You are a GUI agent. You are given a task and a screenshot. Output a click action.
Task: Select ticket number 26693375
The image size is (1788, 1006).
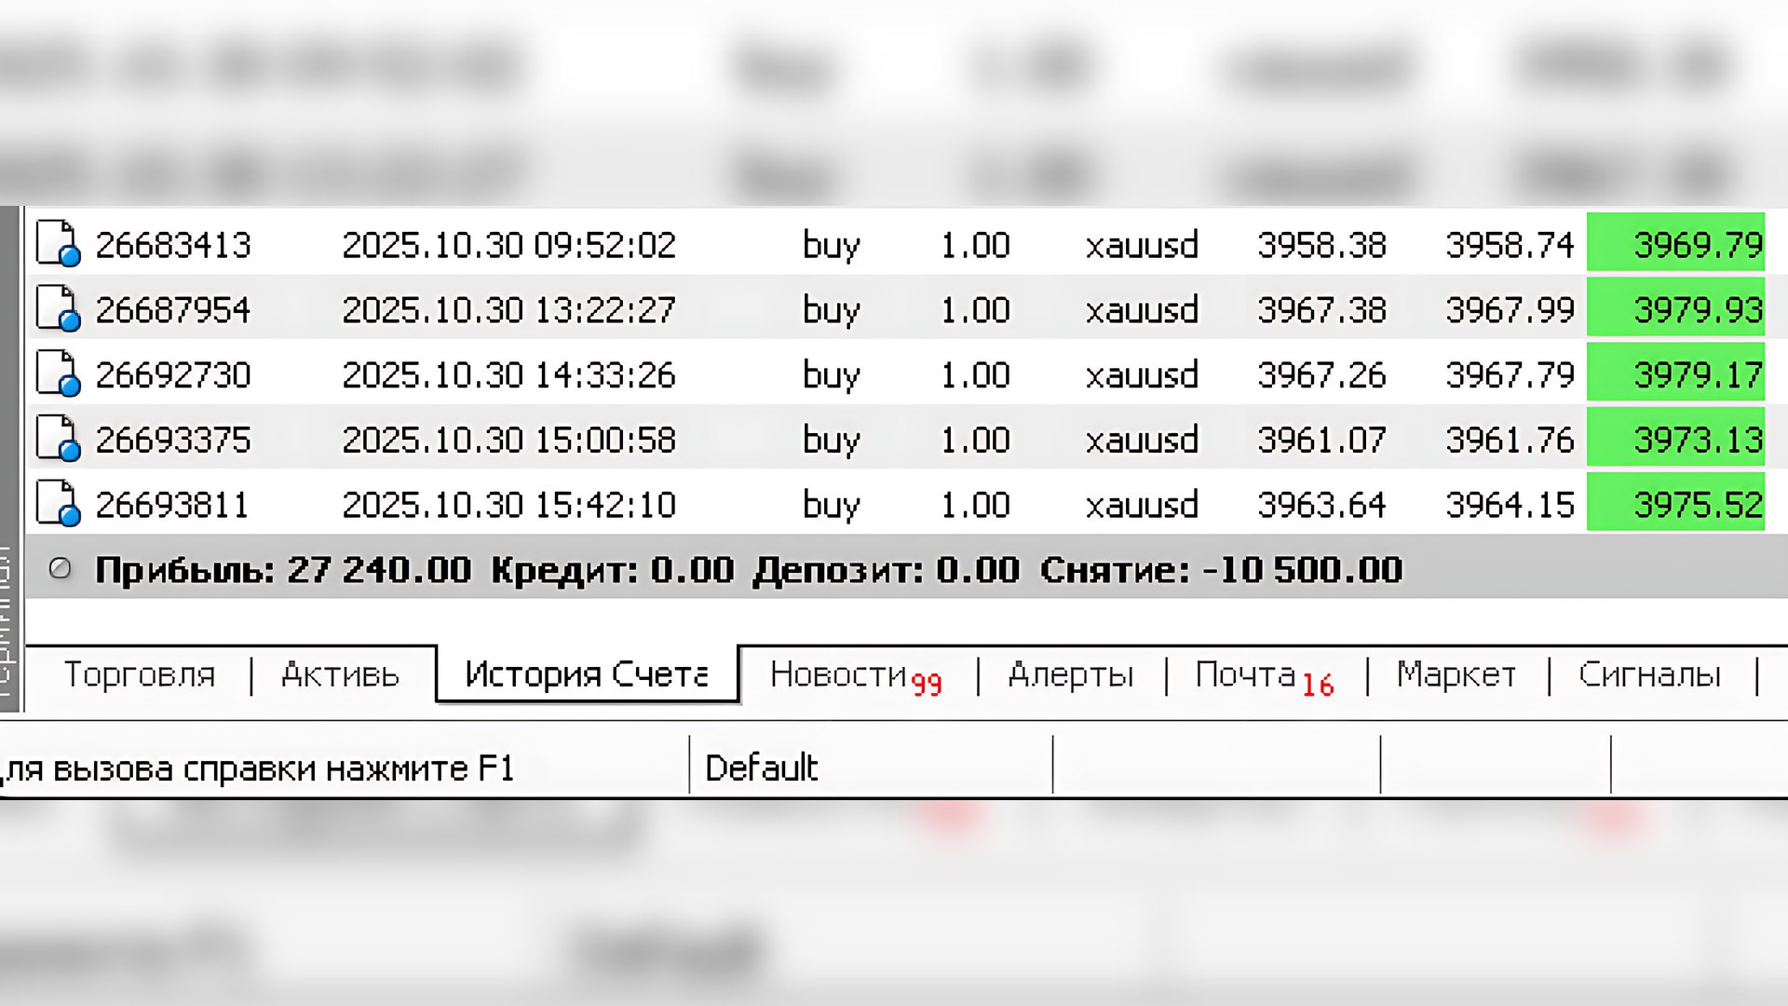173,440
